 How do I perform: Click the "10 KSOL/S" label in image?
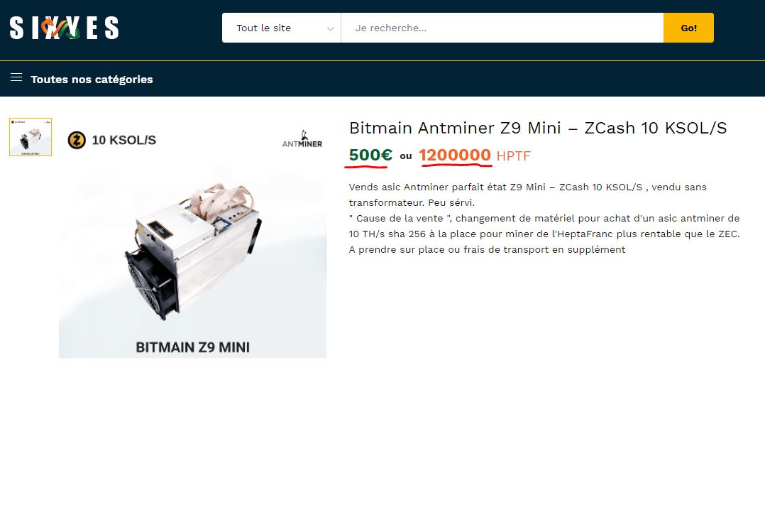pos(123,140)
